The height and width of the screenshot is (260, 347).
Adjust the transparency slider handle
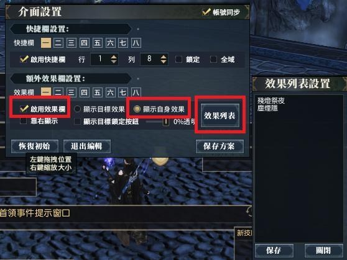pos(165,122)
